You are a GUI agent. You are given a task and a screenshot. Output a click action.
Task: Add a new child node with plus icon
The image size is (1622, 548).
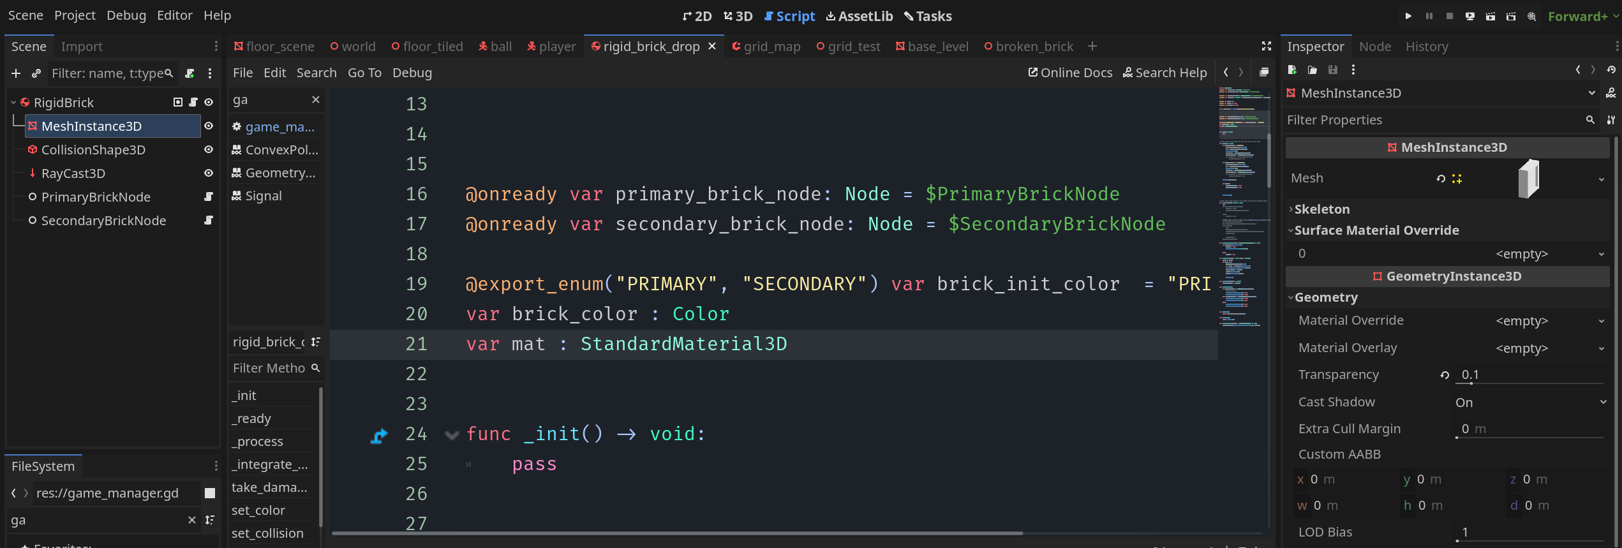click(16, 73)
